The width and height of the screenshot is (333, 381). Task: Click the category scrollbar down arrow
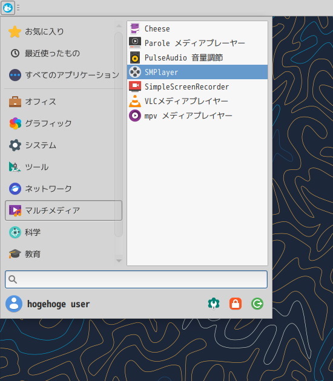(119, 261)
